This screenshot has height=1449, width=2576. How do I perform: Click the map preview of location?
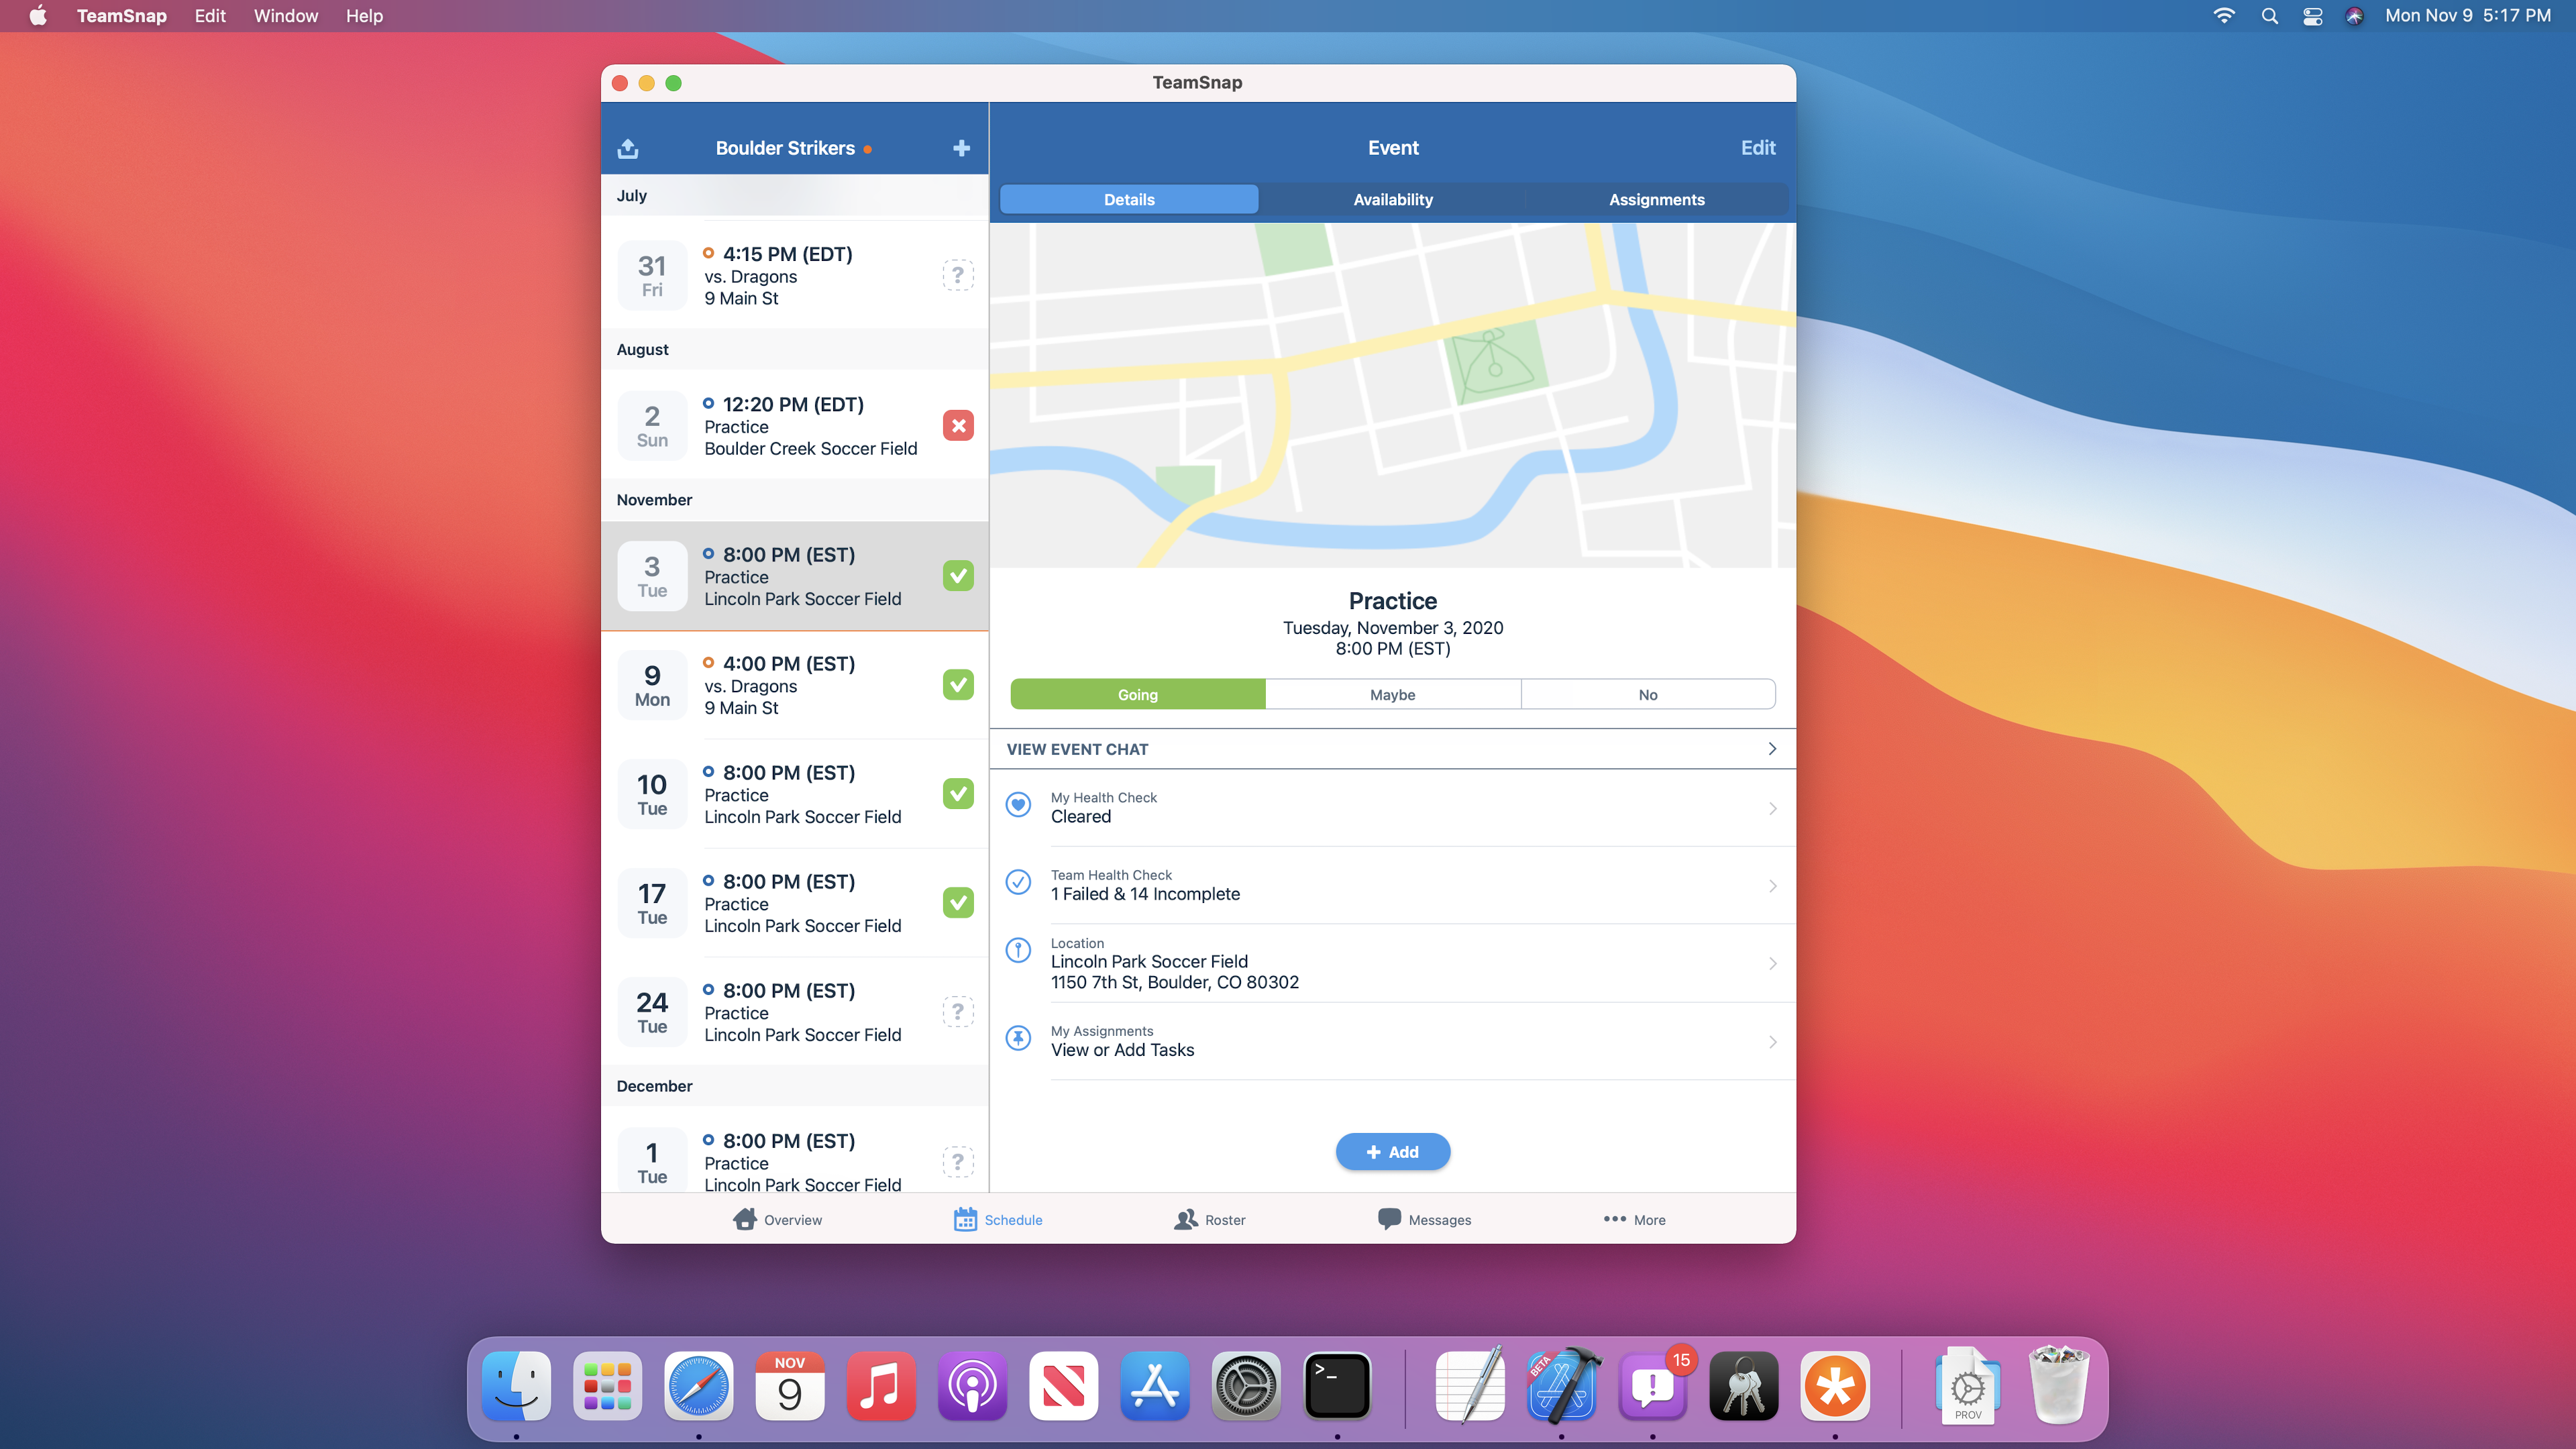(x=1392, y=395)
